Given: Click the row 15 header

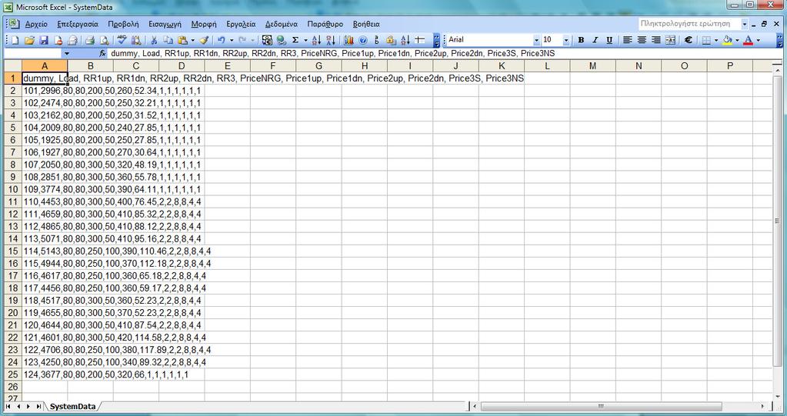Looking at the screenshot, I should [x=13, y=251].
